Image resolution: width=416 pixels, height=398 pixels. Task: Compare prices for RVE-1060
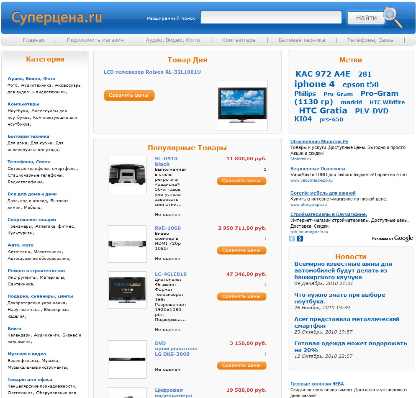click(241, 250)
